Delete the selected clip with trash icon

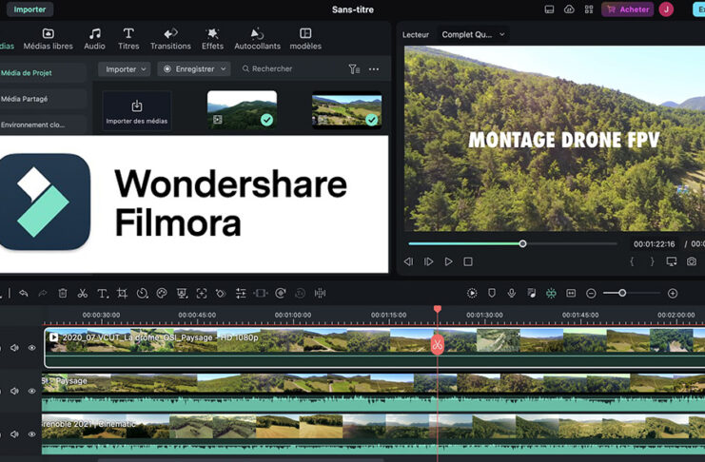(63, 294)
